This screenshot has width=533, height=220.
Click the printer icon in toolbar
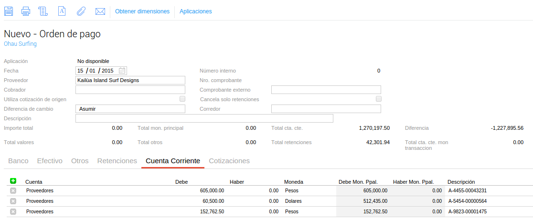pyautogui.click(x=26, y=11)
